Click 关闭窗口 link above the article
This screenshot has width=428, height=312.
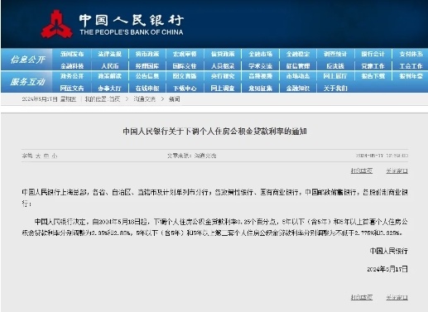pos(397,171)
